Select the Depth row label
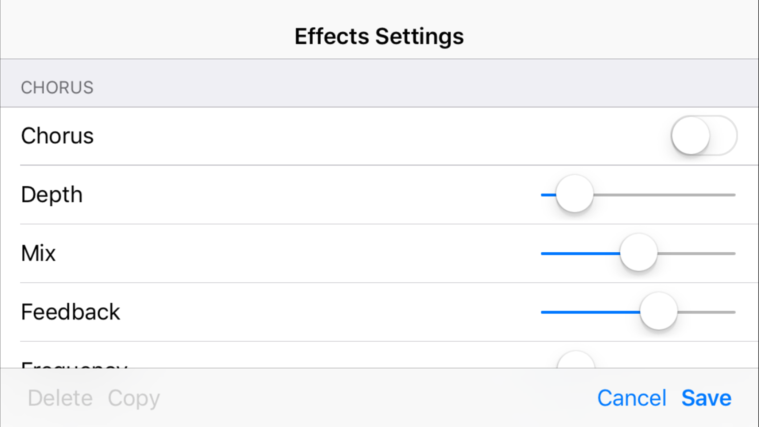 point(52,195)
